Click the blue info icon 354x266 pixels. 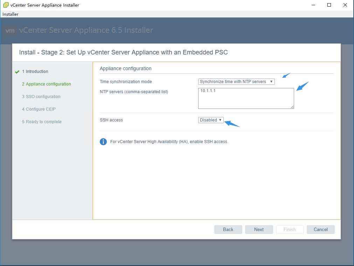[x=103, y=141]
